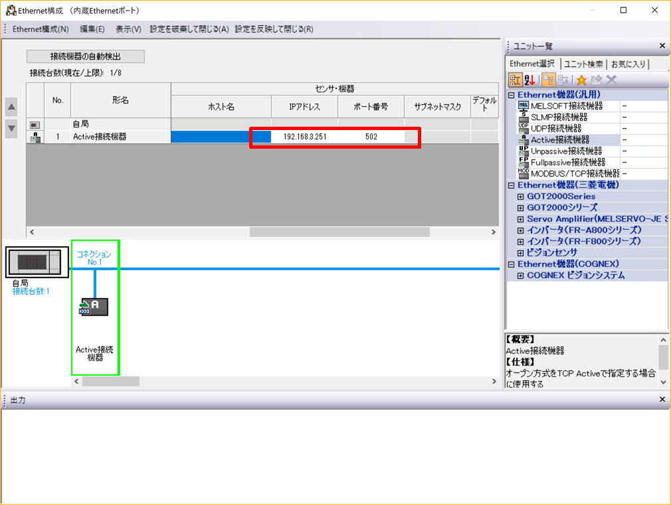Click the 接続機器の自動検出 button
671x505 pixels.
[86, 56]
